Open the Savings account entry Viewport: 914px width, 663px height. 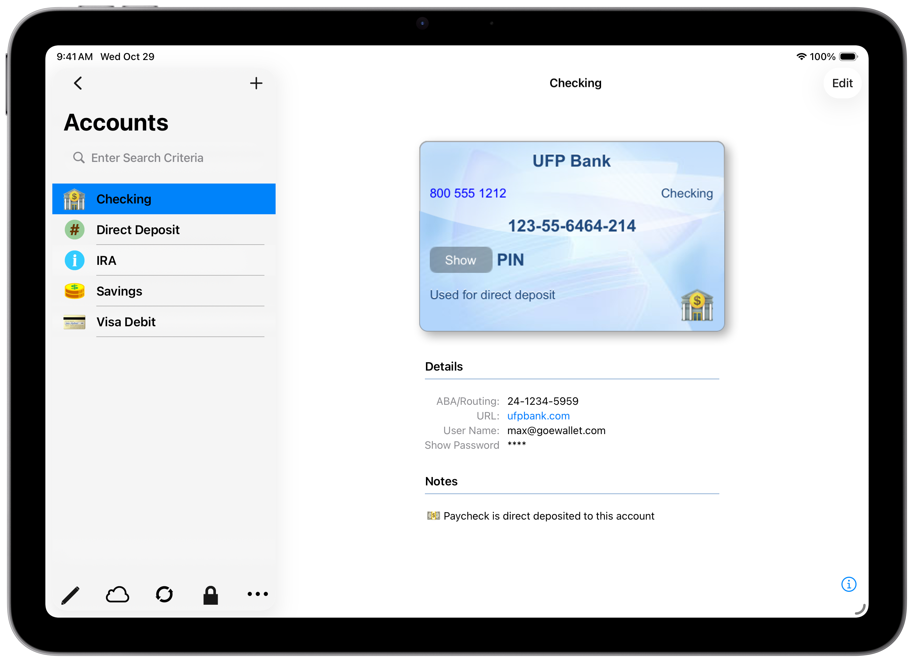[164, 291]
